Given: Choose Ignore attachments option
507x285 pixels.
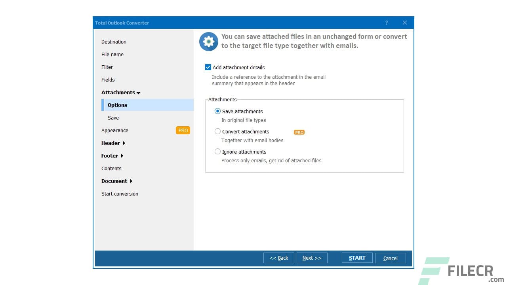Looking at the screenshot, I should point(217,151).
